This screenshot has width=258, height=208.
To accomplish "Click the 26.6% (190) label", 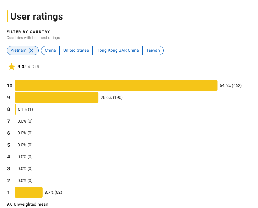I will pyautogui.click(x=111, y=97).
